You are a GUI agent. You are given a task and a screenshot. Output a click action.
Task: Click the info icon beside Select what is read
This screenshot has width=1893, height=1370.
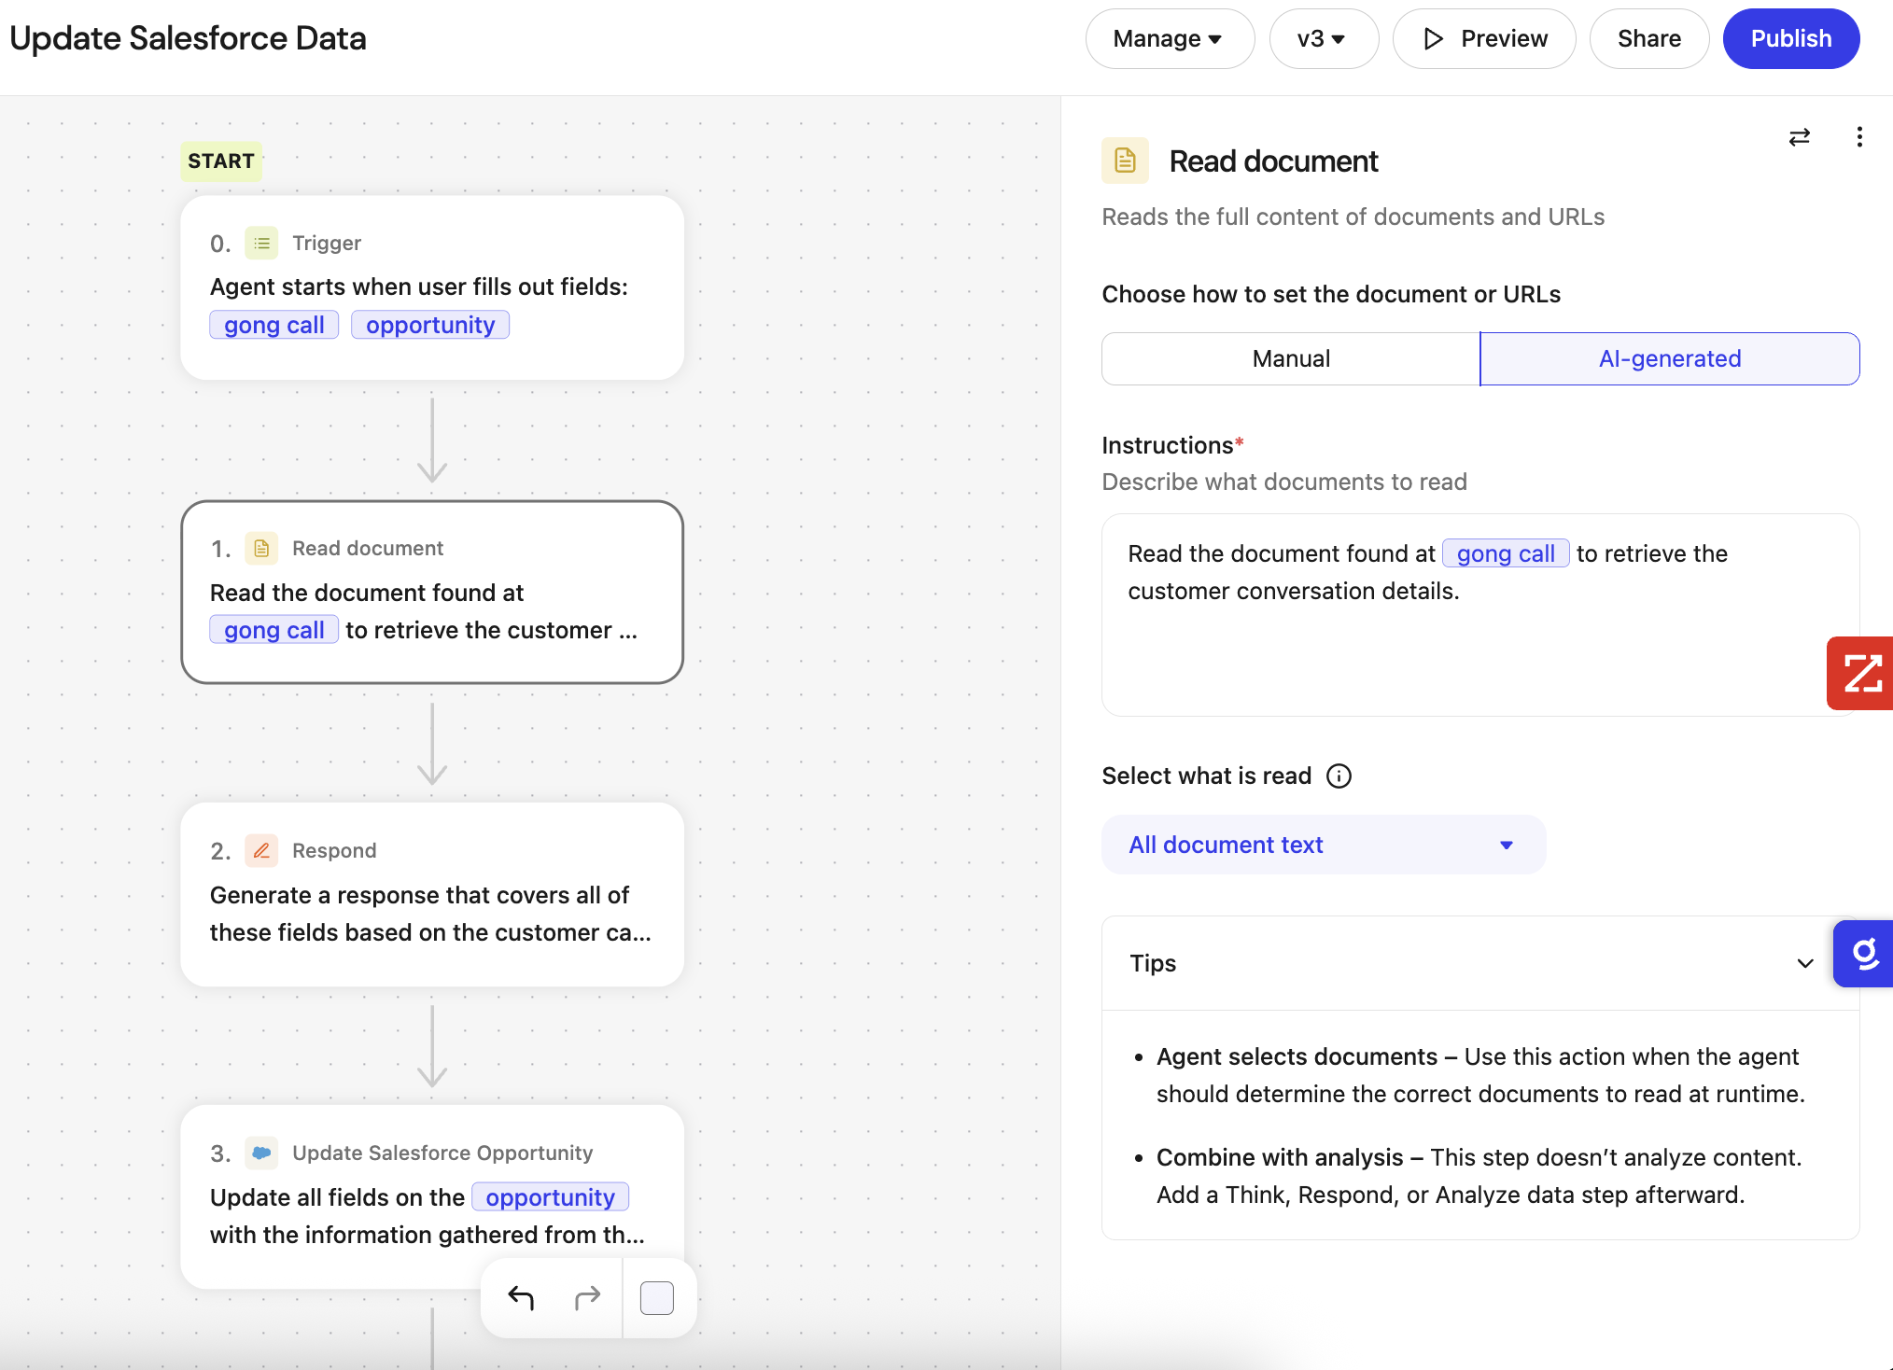tap(1339, 776)
